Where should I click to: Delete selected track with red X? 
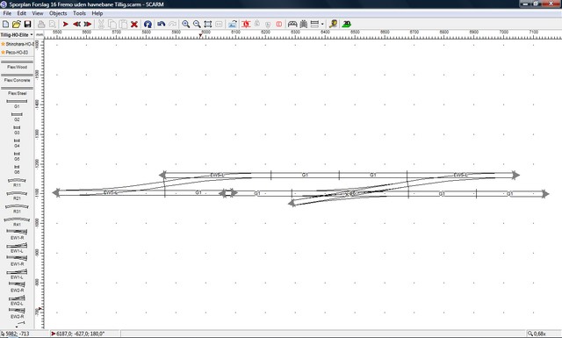(x=134, y=25)
